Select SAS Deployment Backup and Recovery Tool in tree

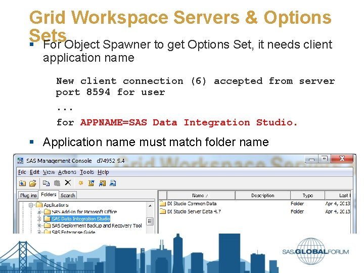point(97,225)
